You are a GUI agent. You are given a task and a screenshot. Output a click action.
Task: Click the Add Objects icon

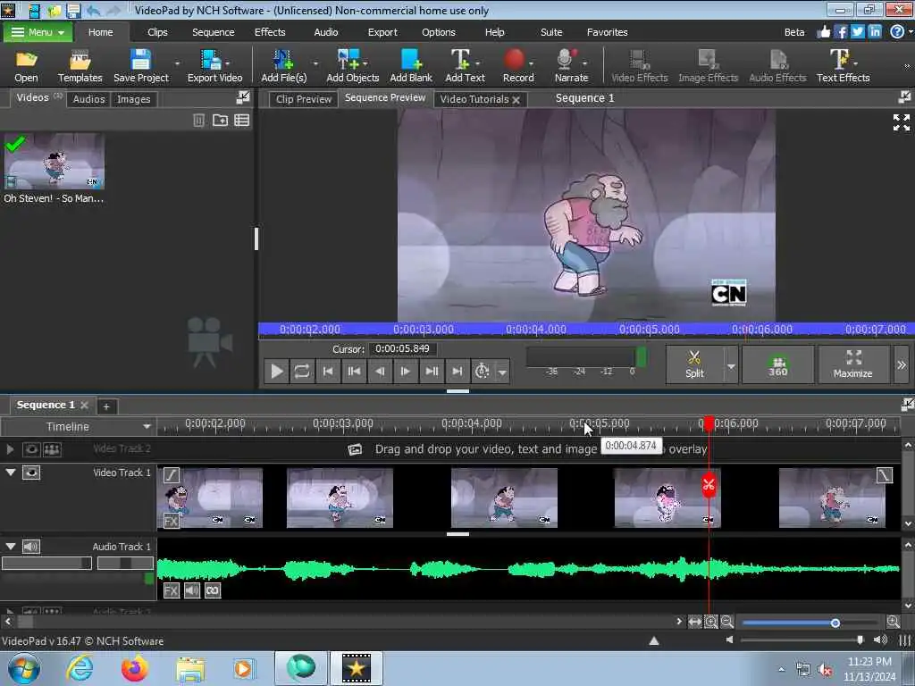pyautogui.click(x=352, y=65)
